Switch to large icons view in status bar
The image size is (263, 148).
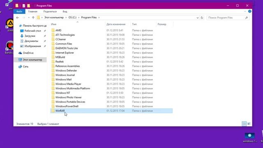tap(249, 124)
